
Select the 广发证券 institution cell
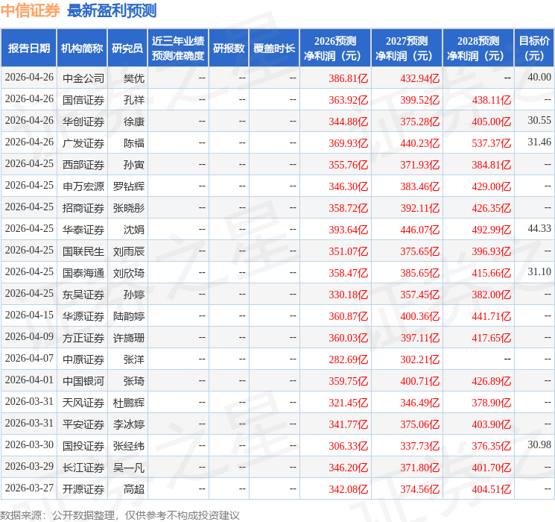tap(83, 143)
